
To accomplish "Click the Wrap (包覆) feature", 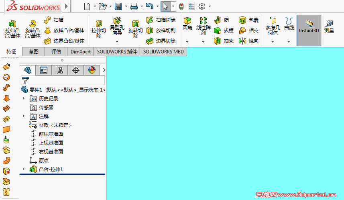I will 249,20.
